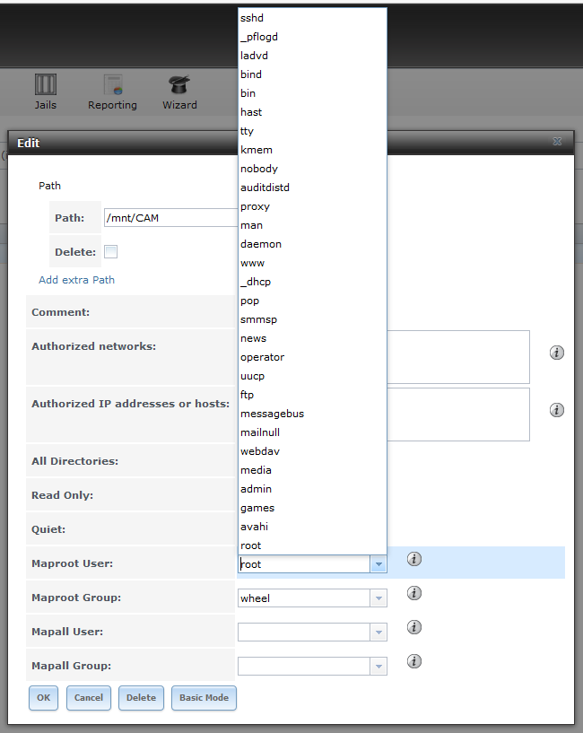Select ftp user entry
The image size is (583, 733).
312,395
